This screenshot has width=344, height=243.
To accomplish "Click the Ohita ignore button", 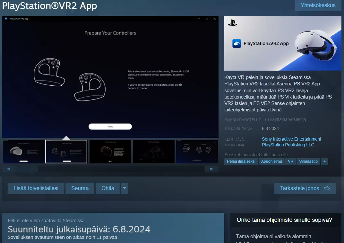I will 108,188.
